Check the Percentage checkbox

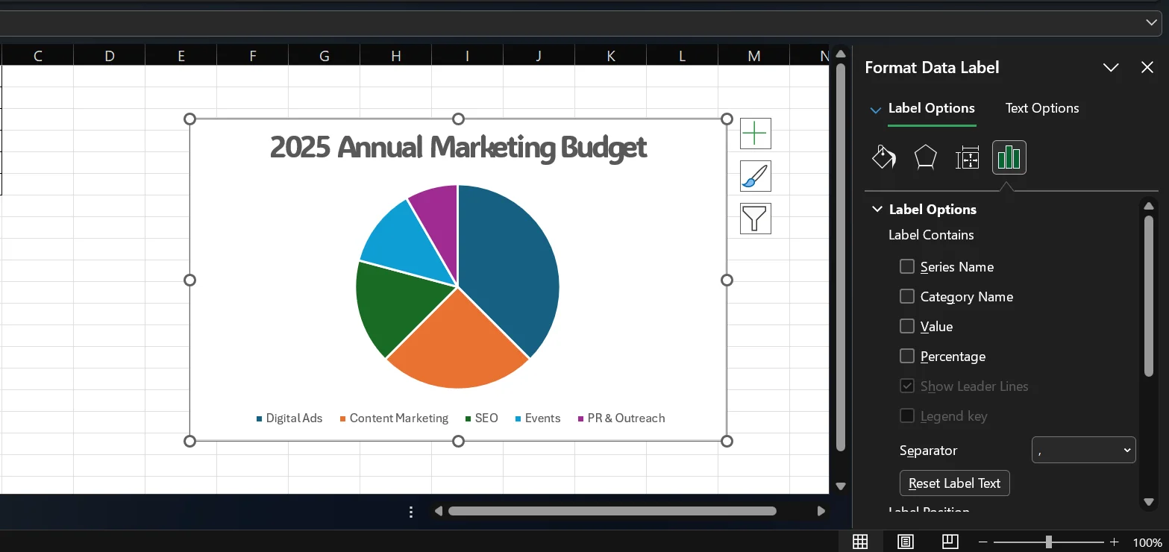click(x=907, y=356)
